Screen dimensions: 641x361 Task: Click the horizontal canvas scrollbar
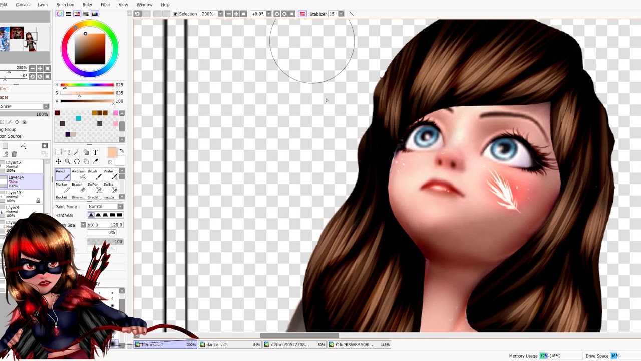(x=299, y=336)
